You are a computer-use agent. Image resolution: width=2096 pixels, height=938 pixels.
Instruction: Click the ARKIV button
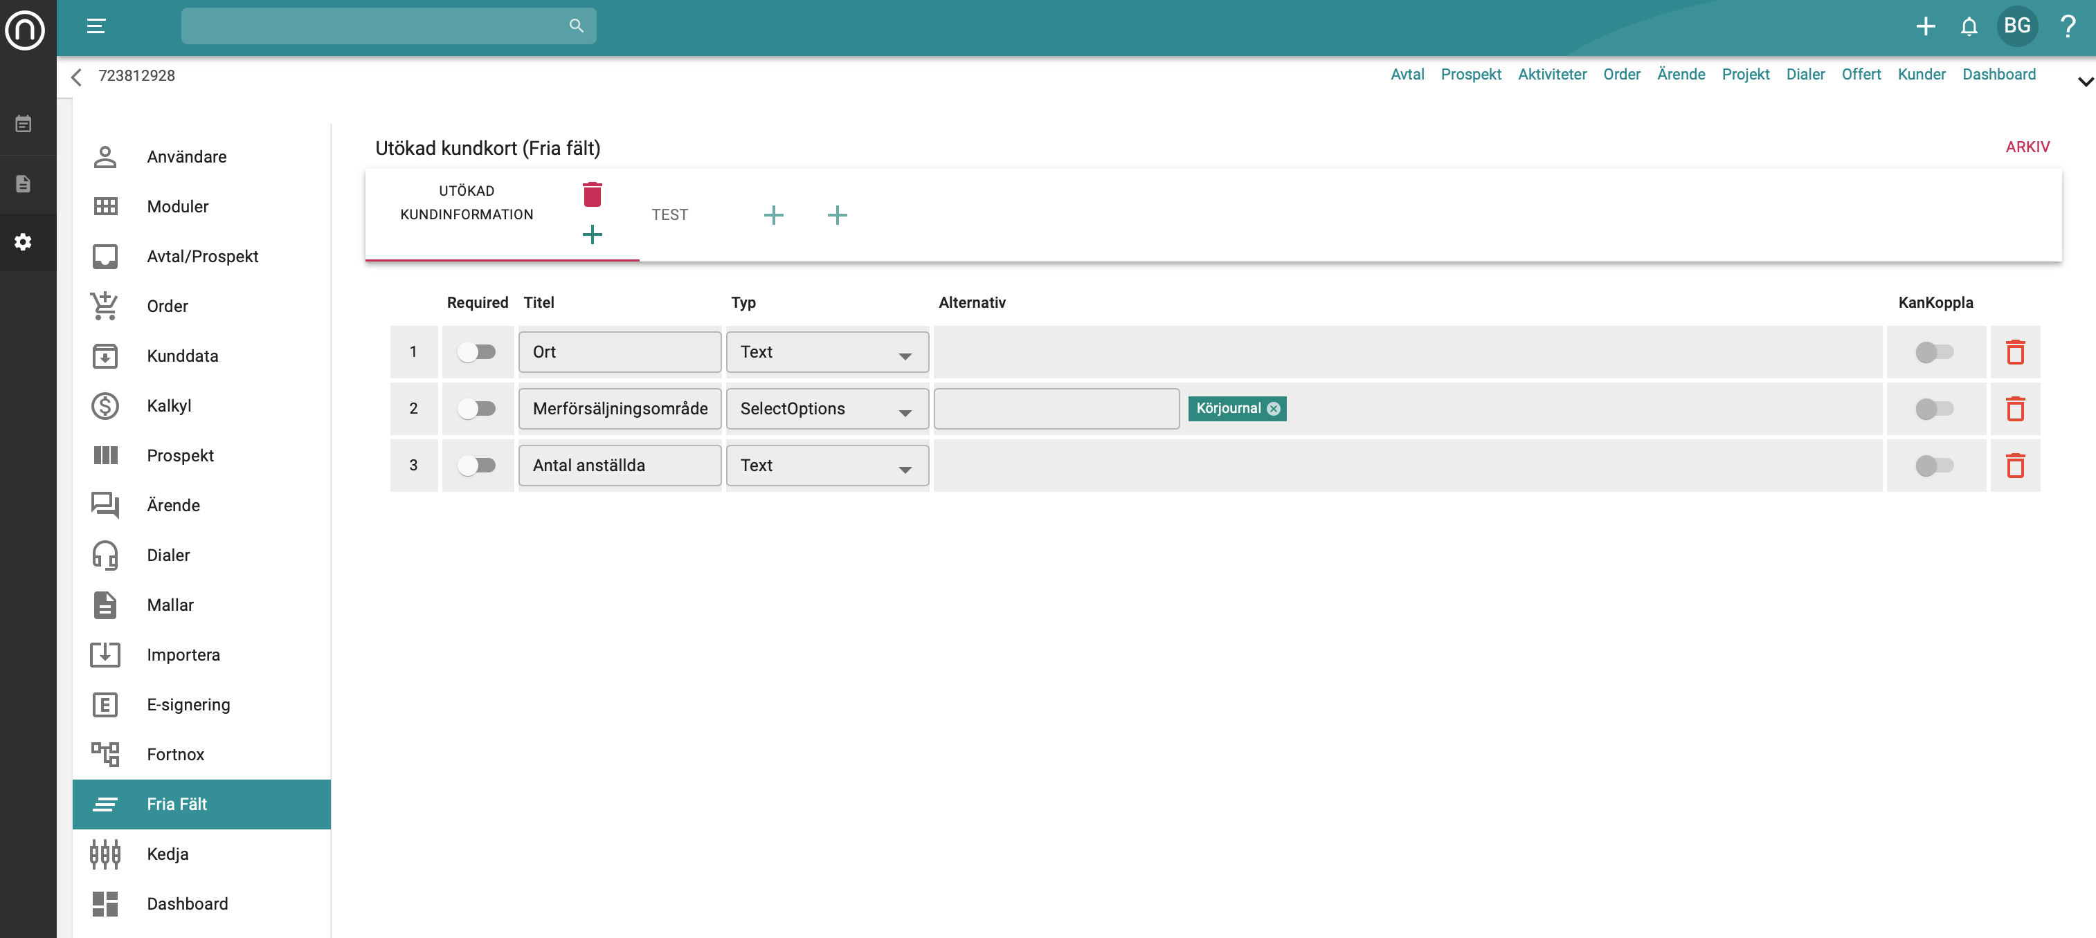tap(2027, 147)
